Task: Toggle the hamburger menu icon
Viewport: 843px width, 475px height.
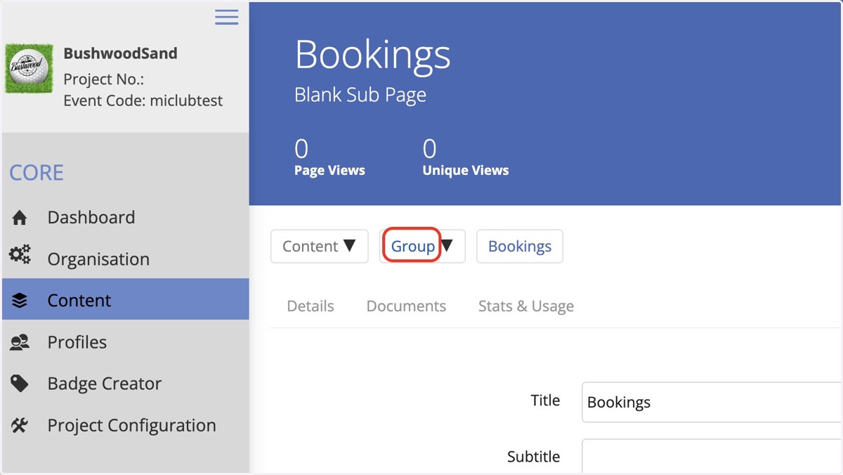Action: point(226,17)
